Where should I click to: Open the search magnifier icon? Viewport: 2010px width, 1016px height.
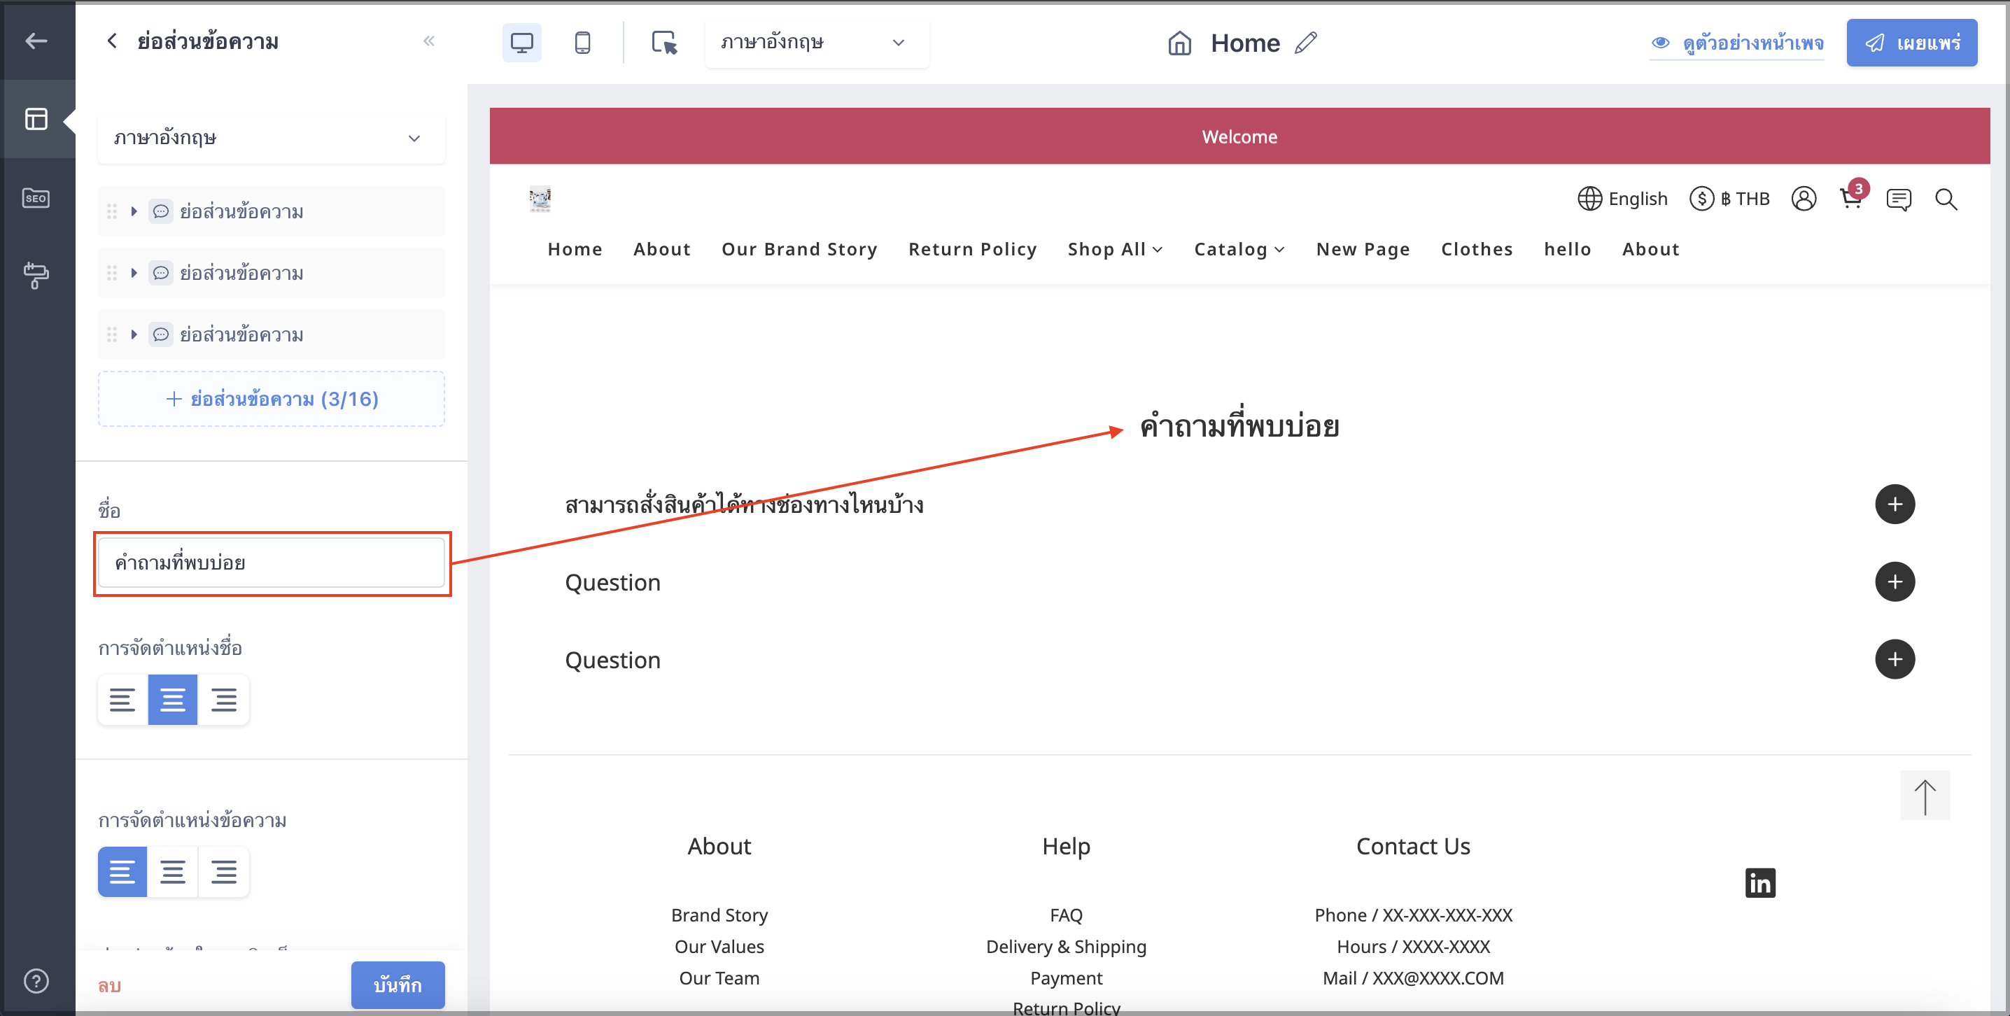coord(1946,199)
